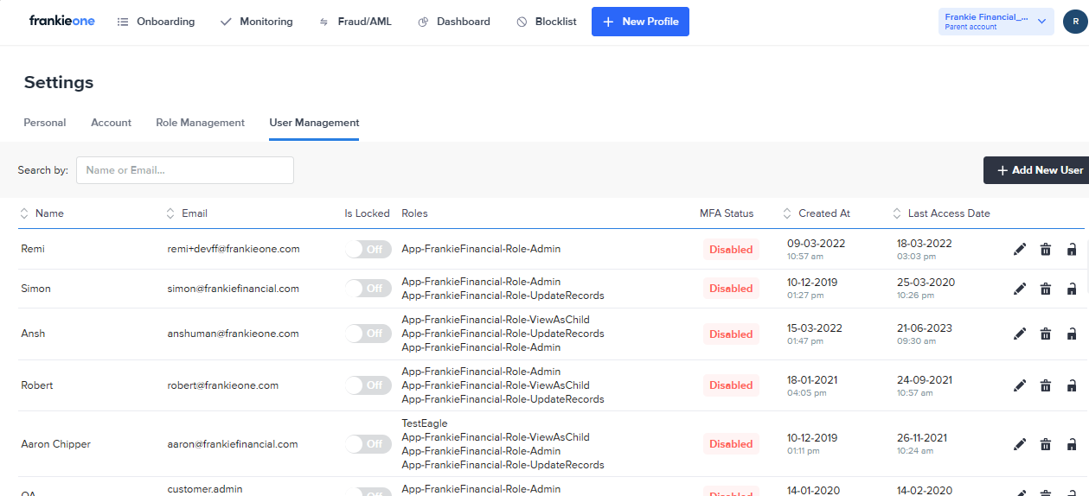1089x496 pixels.
Task: Click the Roles column header
Action: point(414,213)
